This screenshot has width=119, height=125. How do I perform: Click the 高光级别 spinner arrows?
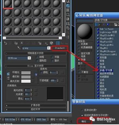click(31, 90)
